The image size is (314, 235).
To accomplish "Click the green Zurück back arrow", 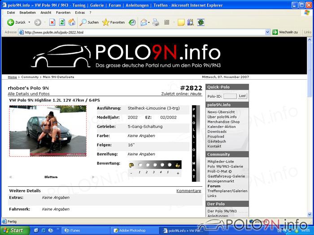I will pos(11,22).
